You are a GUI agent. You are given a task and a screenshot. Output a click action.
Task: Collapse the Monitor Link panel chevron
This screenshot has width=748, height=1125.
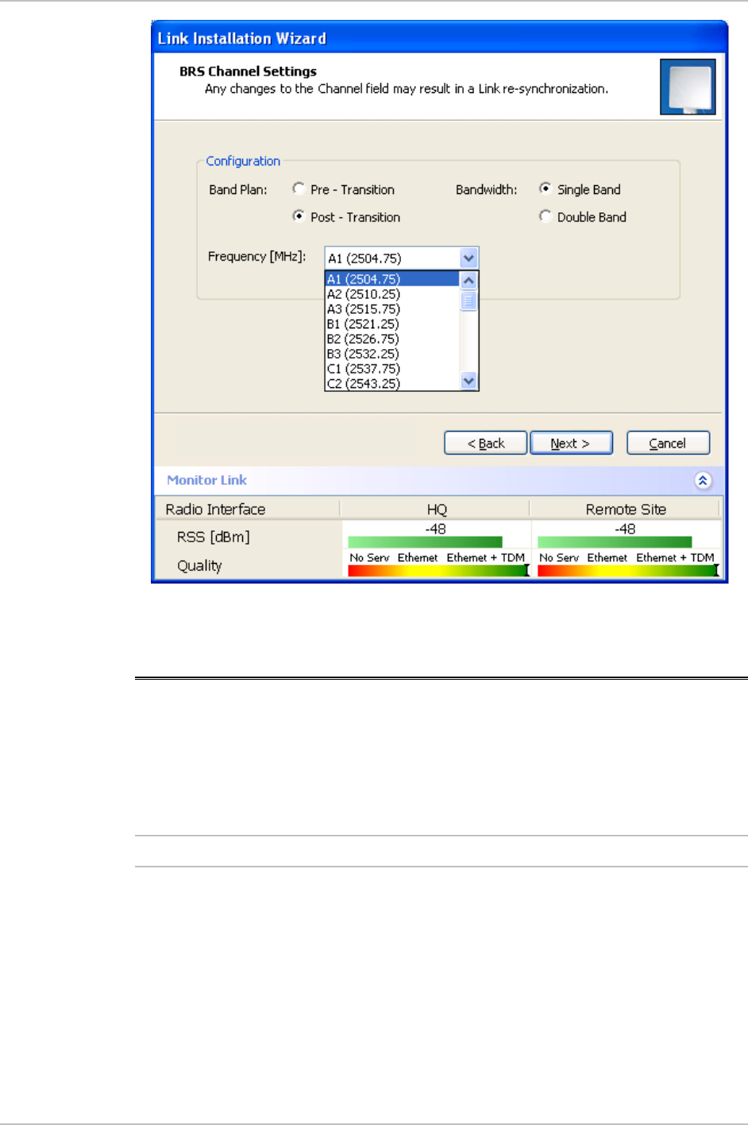point(703,480)
